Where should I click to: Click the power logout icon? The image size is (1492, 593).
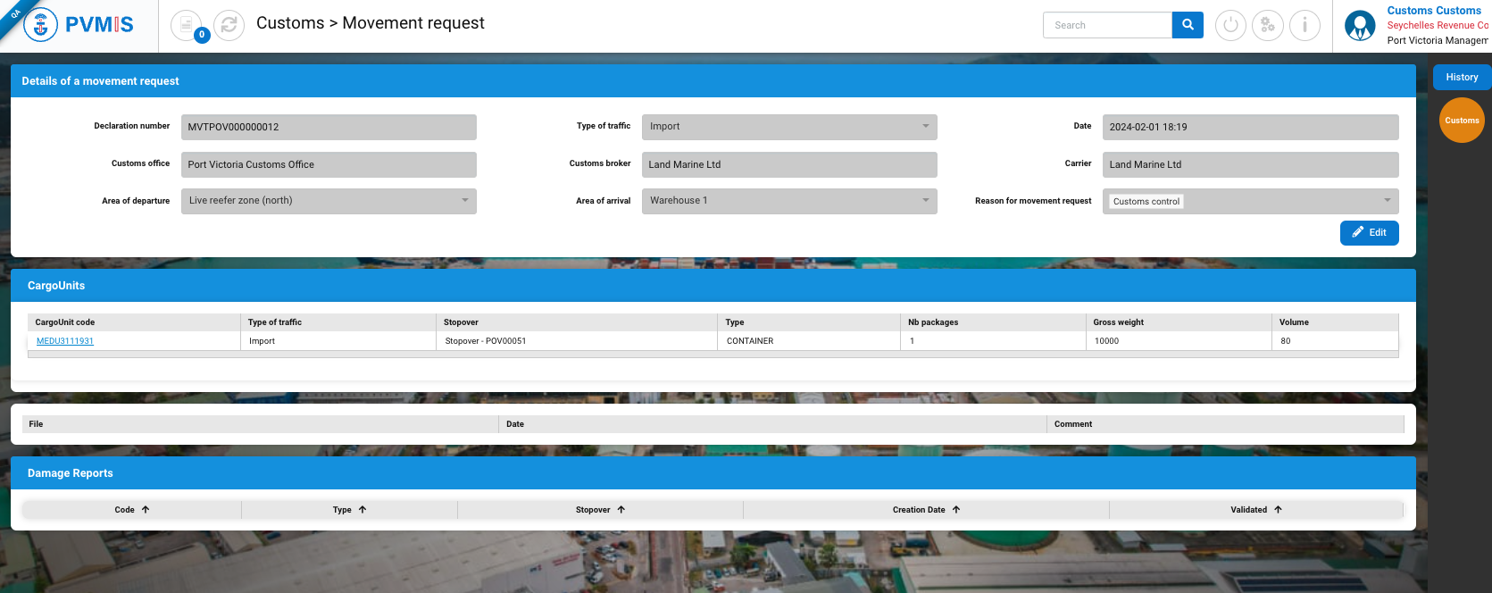point(1230,25)
